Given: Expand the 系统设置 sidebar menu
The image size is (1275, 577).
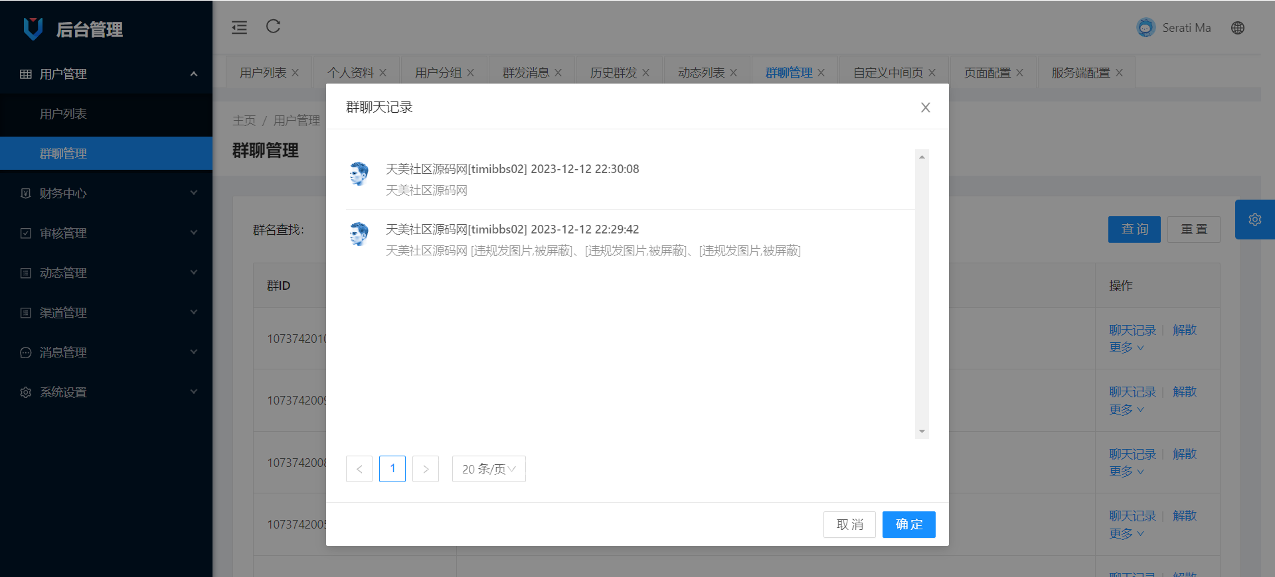Looking at the screenshot, I should point(106,392).
